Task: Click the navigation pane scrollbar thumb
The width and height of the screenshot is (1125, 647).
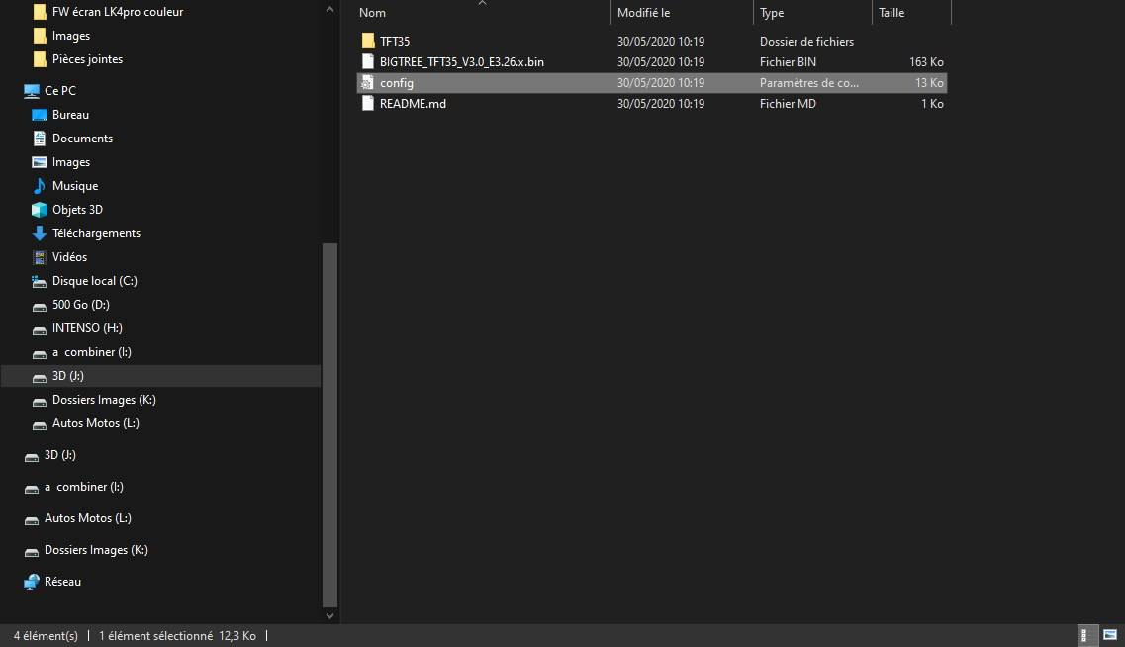Action: pos(330,424)
